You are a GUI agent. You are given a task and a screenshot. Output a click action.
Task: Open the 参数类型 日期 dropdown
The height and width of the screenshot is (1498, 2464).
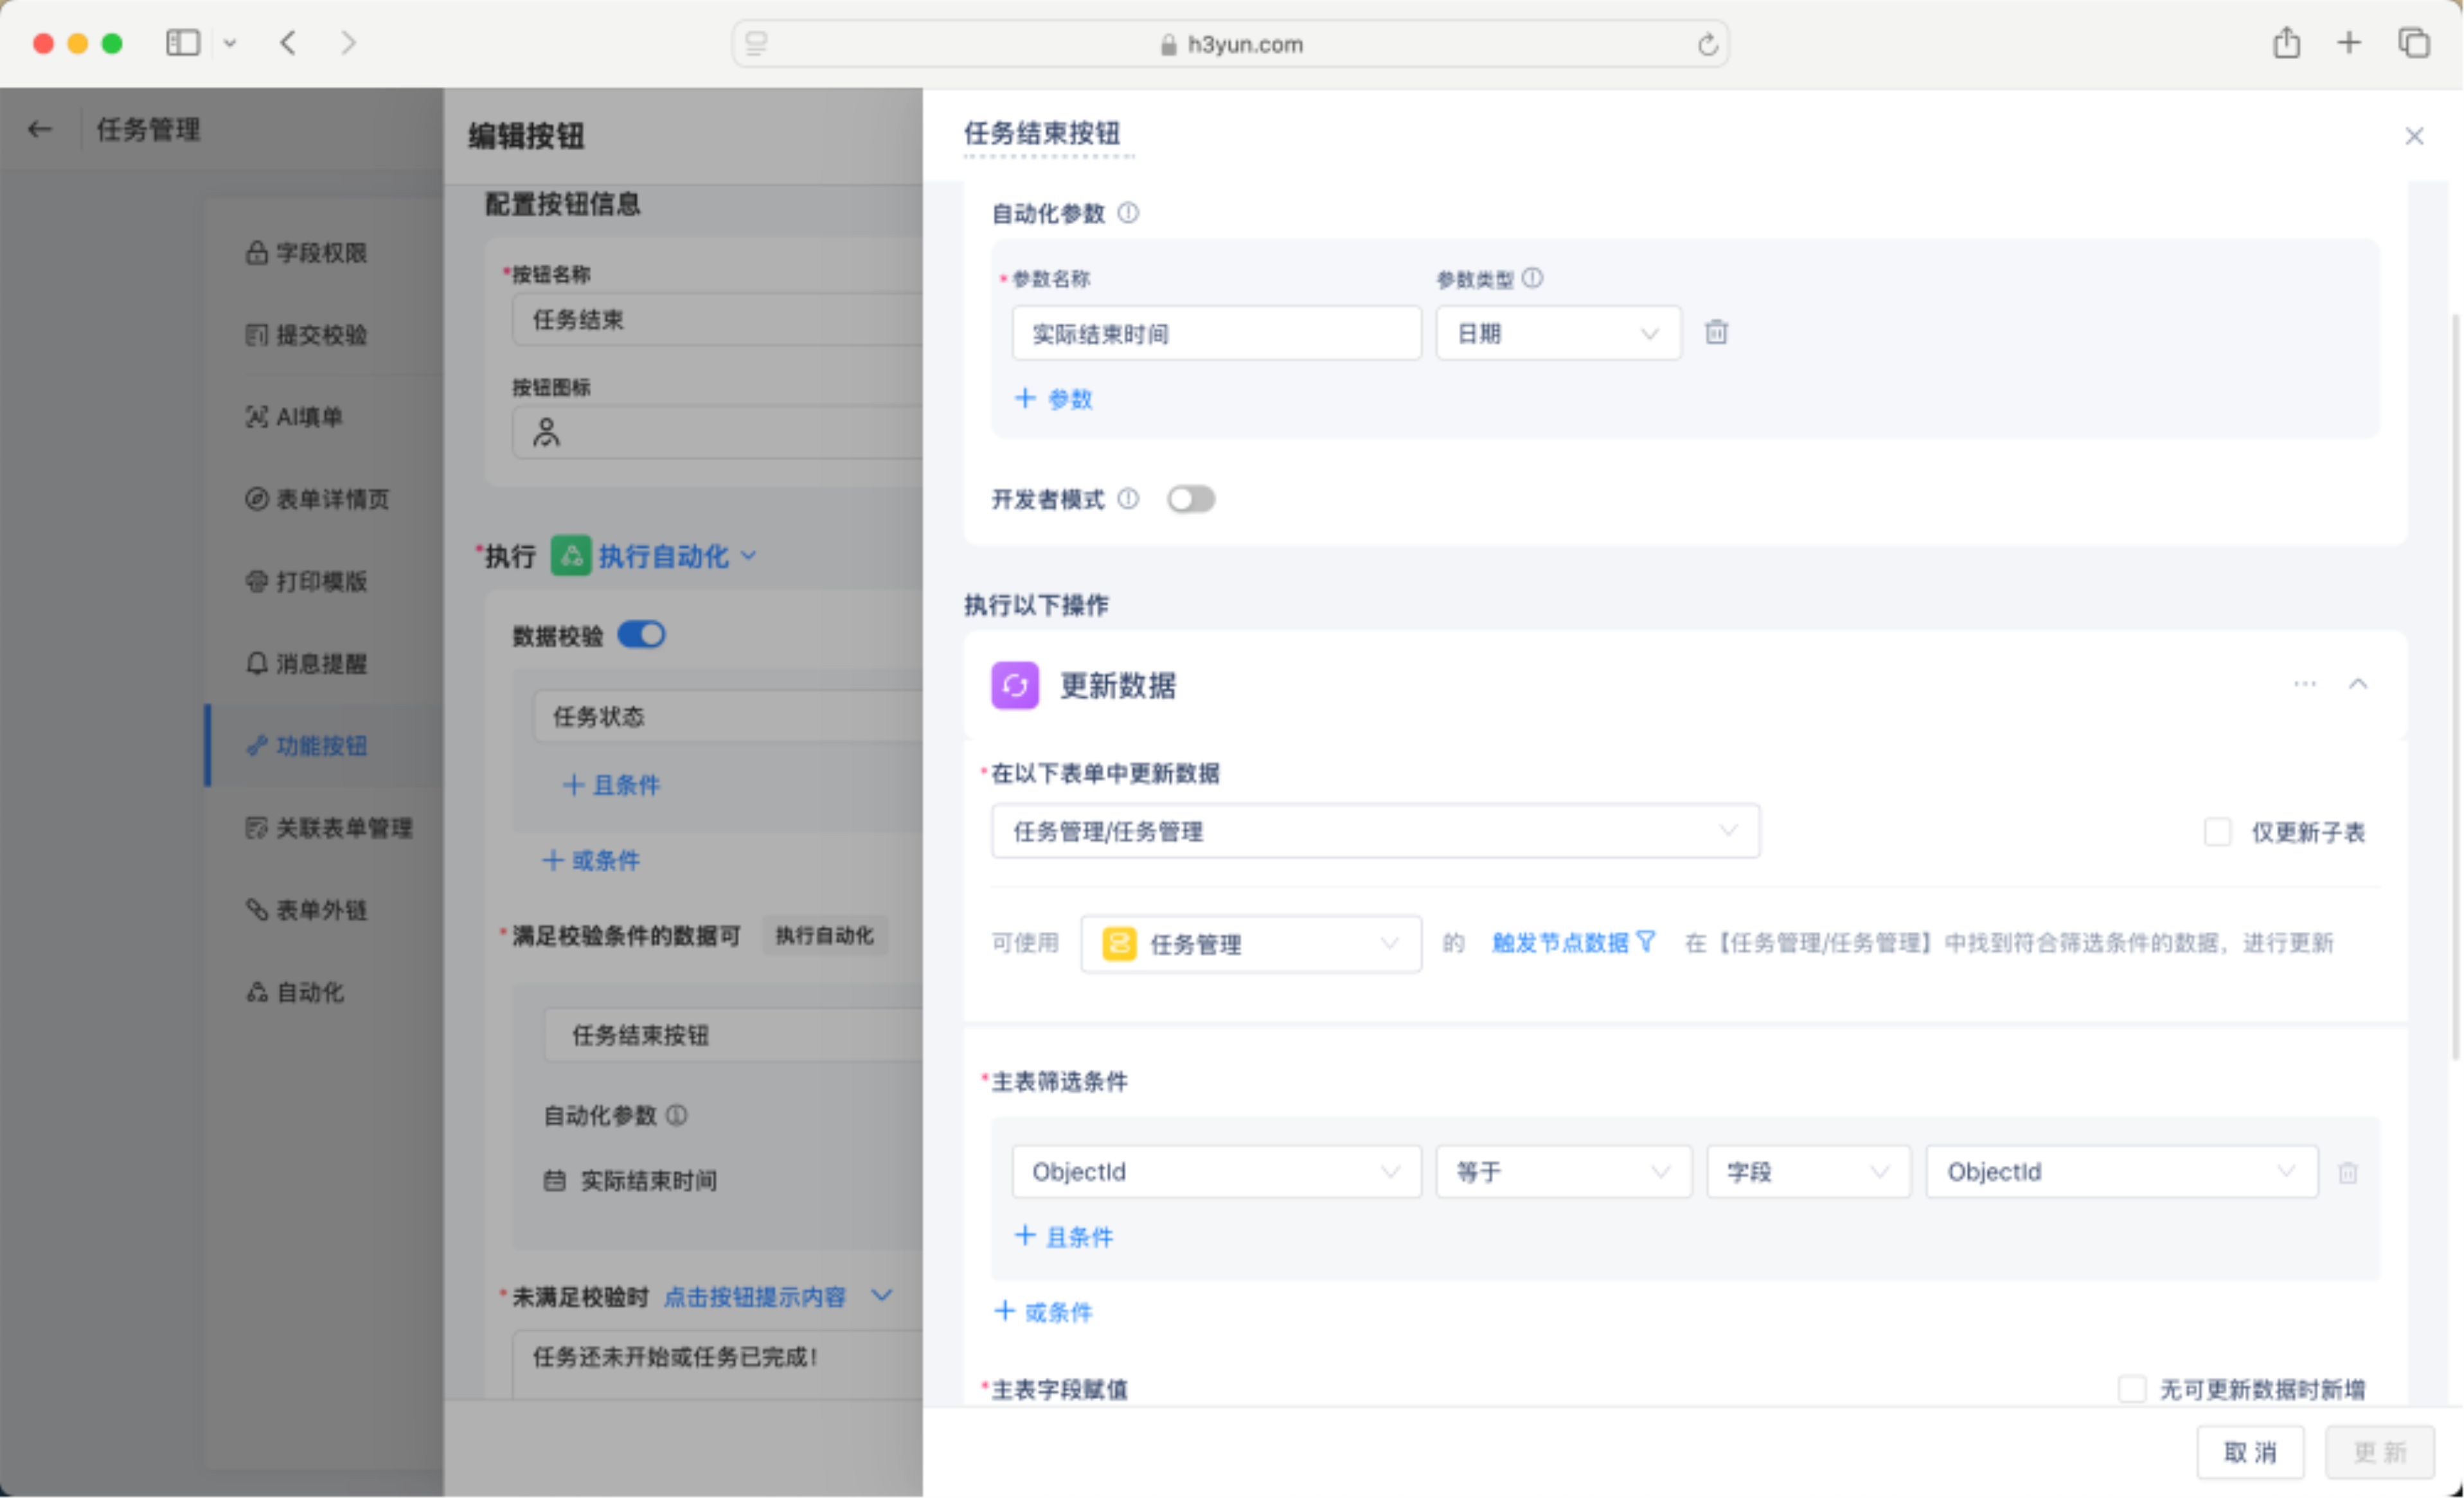point(1557,333)
